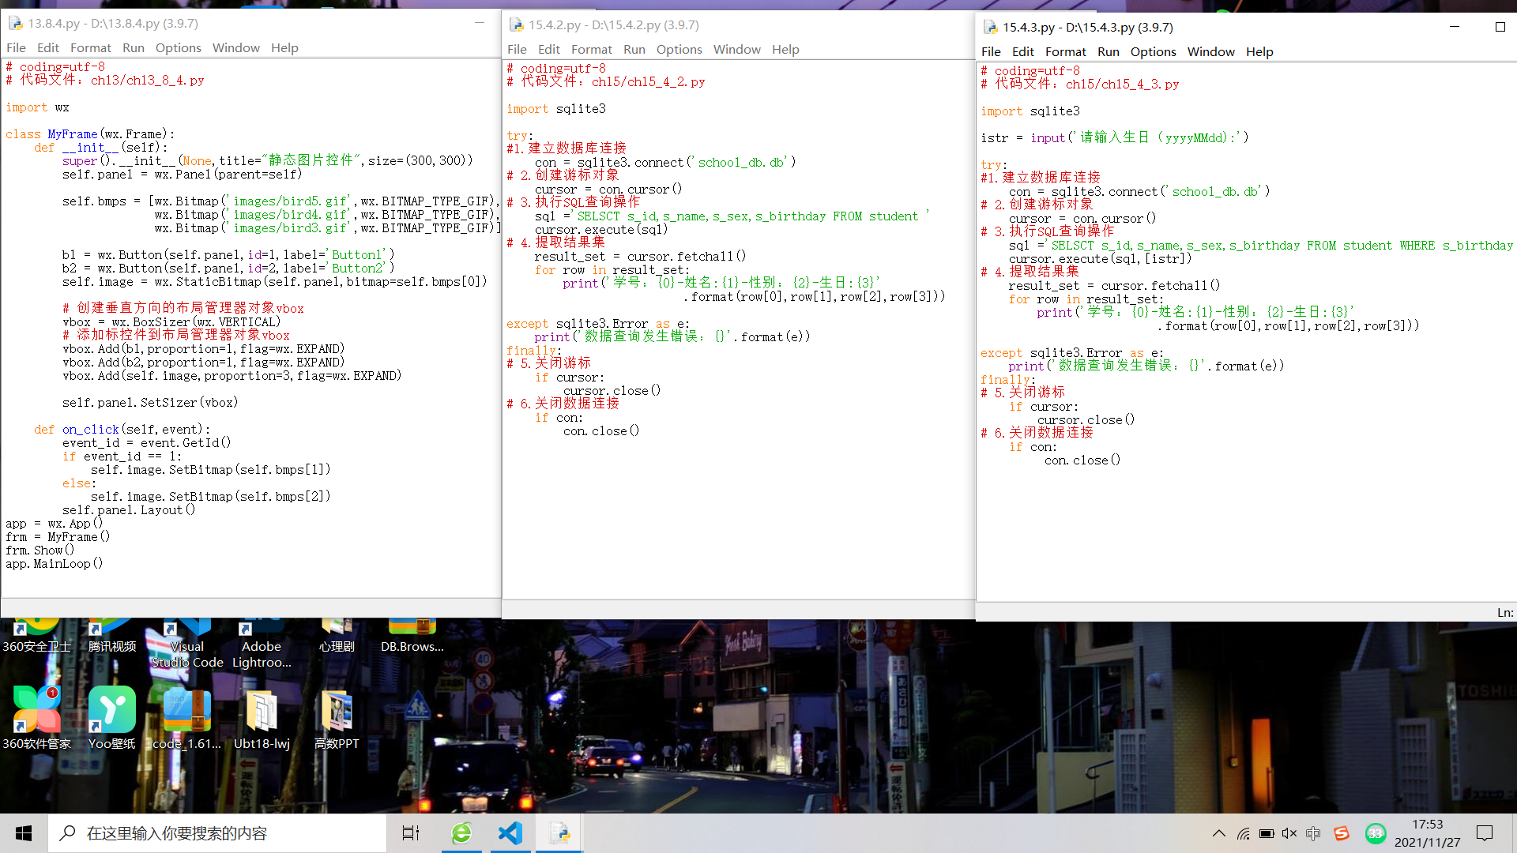Open the notification center button
The image size is (1517, 853).
pyautogui.click(x=1485, y=833)
